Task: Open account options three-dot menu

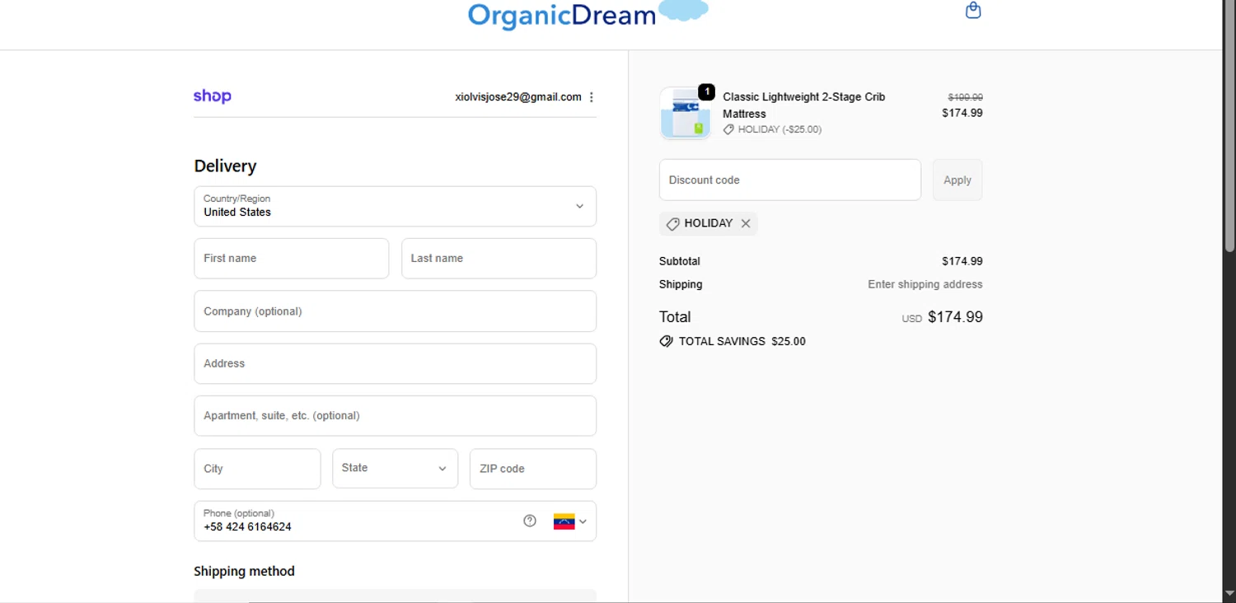Action: coord(591,97)
